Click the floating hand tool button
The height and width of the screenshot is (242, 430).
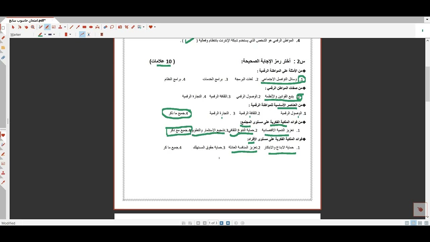[420, 209]
